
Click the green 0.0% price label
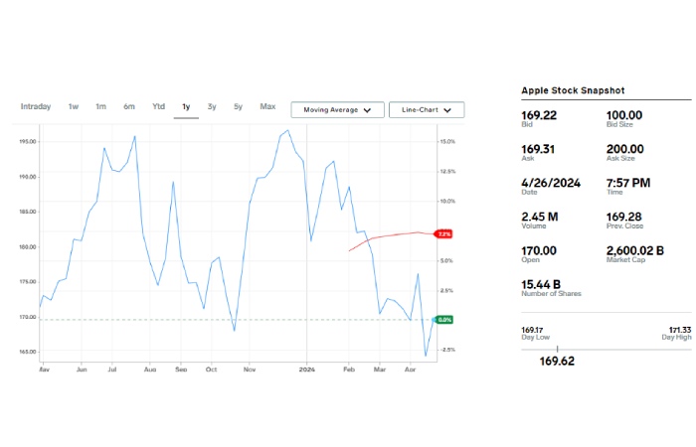click(x=443, y=320)
